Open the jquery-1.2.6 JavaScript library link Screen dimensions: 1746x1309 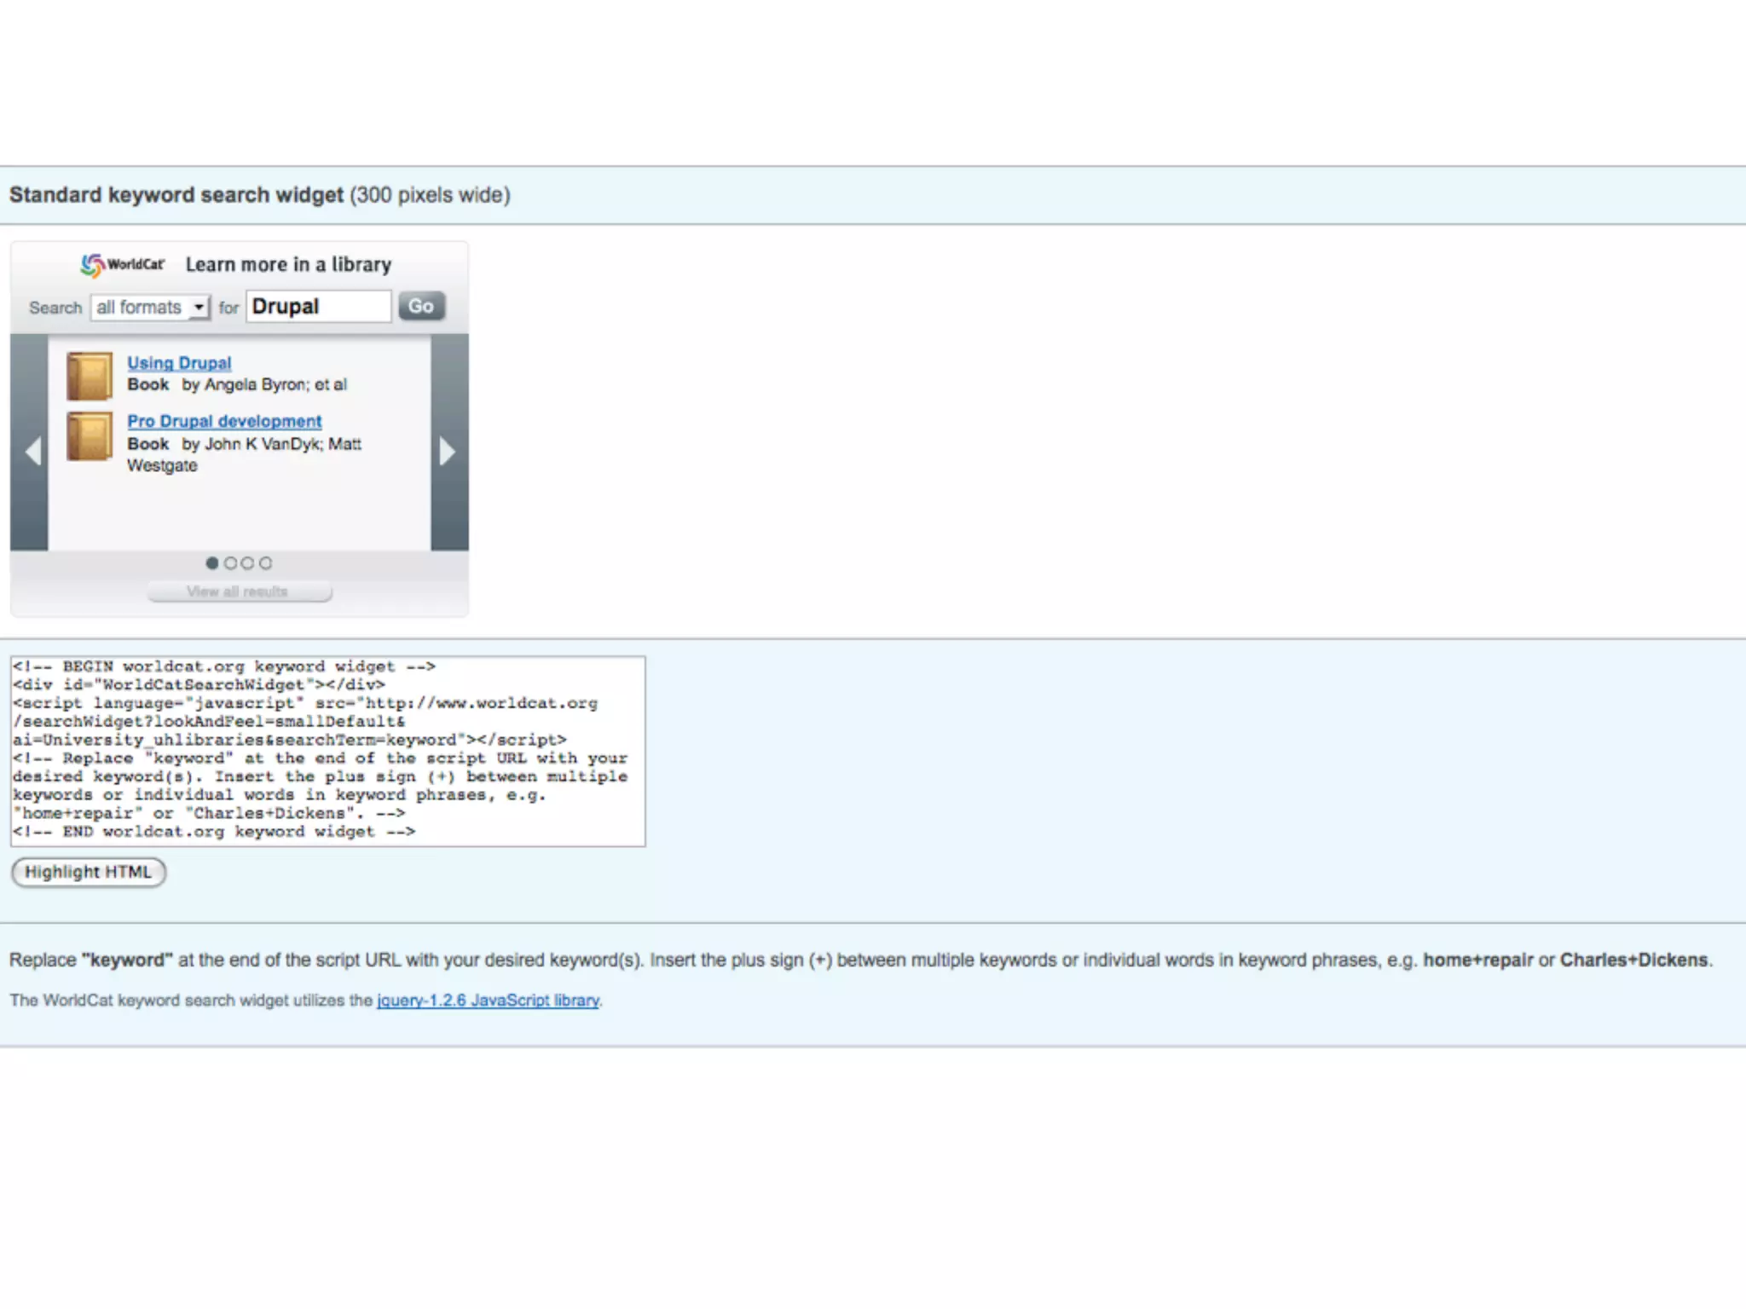point(488,1000)
